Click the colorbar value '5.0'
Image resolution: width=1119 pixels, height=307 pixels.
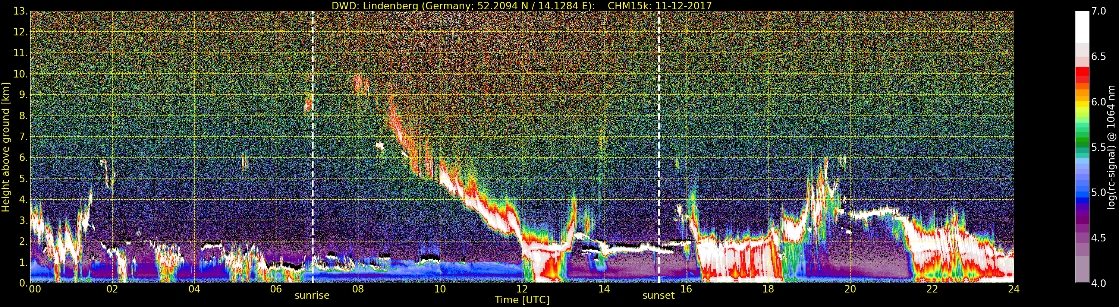coord(1098,192)
